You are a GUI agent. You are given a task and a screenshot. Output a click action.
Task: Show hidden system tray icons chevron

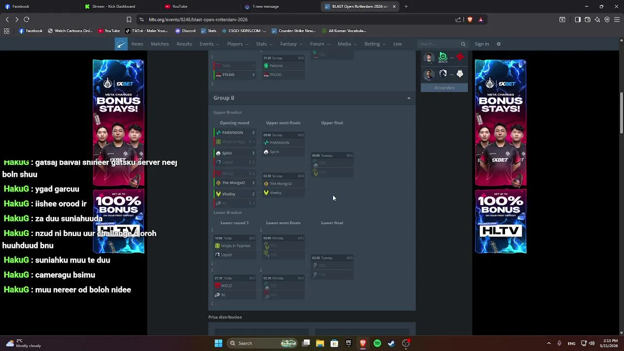click(548, 343)
